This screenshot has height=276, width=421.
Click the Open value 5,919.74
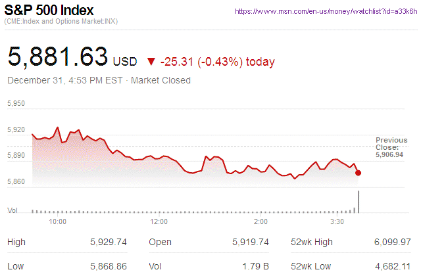point(251,242)
